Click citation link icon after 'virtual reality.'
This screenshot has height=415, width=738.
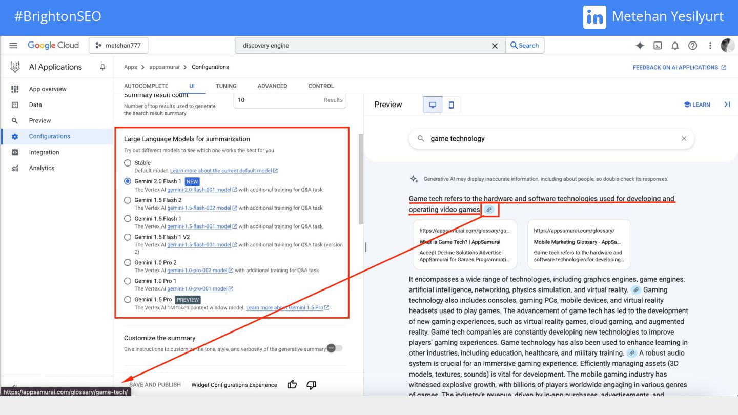tap(635, 290)
